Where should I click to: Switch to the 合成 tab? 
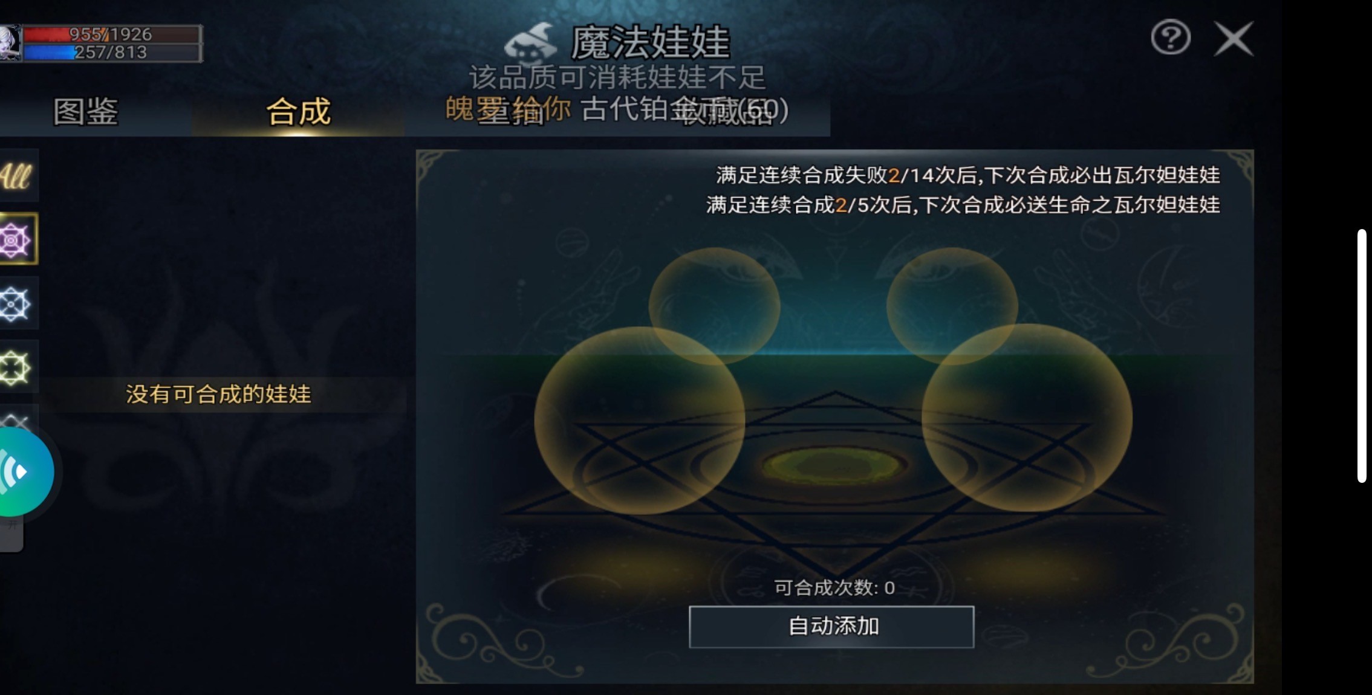click(x=298, y=112)
